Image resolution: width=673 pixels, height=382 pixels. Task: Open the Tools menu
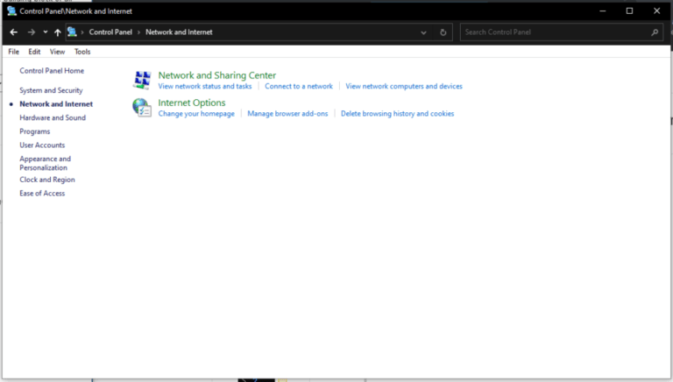coord(82,52)
